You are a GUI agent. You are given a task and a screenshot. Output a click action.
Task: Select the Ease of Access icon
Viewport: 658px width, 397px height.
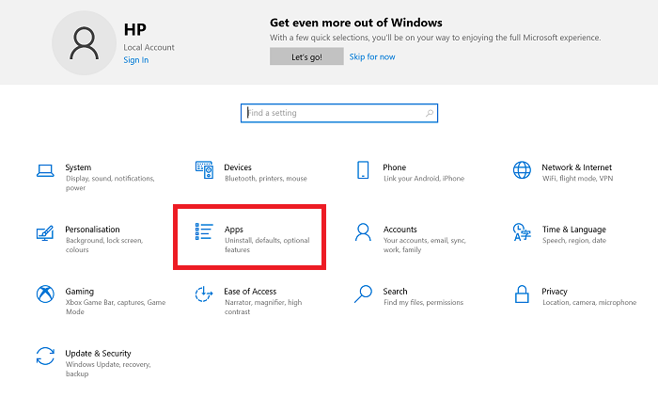click(x=204, y=294)
